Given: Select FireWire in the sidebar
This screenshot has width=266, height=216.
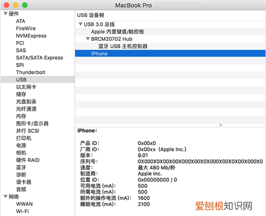Looking at the screenshot, I should [x=26, y=28].
